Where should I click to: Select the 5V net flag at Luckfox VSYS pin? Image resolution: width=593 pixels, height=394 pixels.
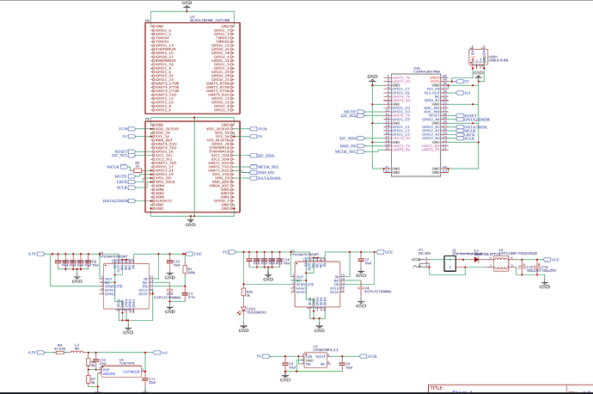coord(460,82)
